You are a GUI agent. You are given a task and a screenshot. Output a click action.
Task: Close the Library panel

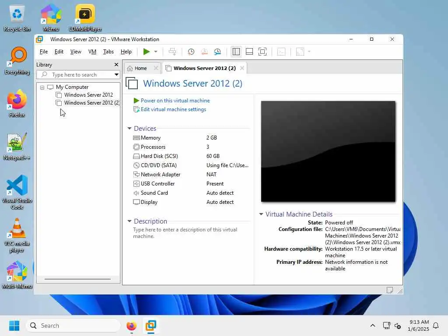click(x=116, y=65)
